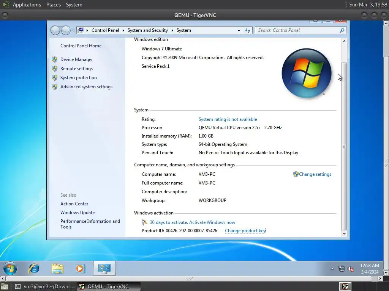Click the Remote settings shield icon

tap(55, 69)
